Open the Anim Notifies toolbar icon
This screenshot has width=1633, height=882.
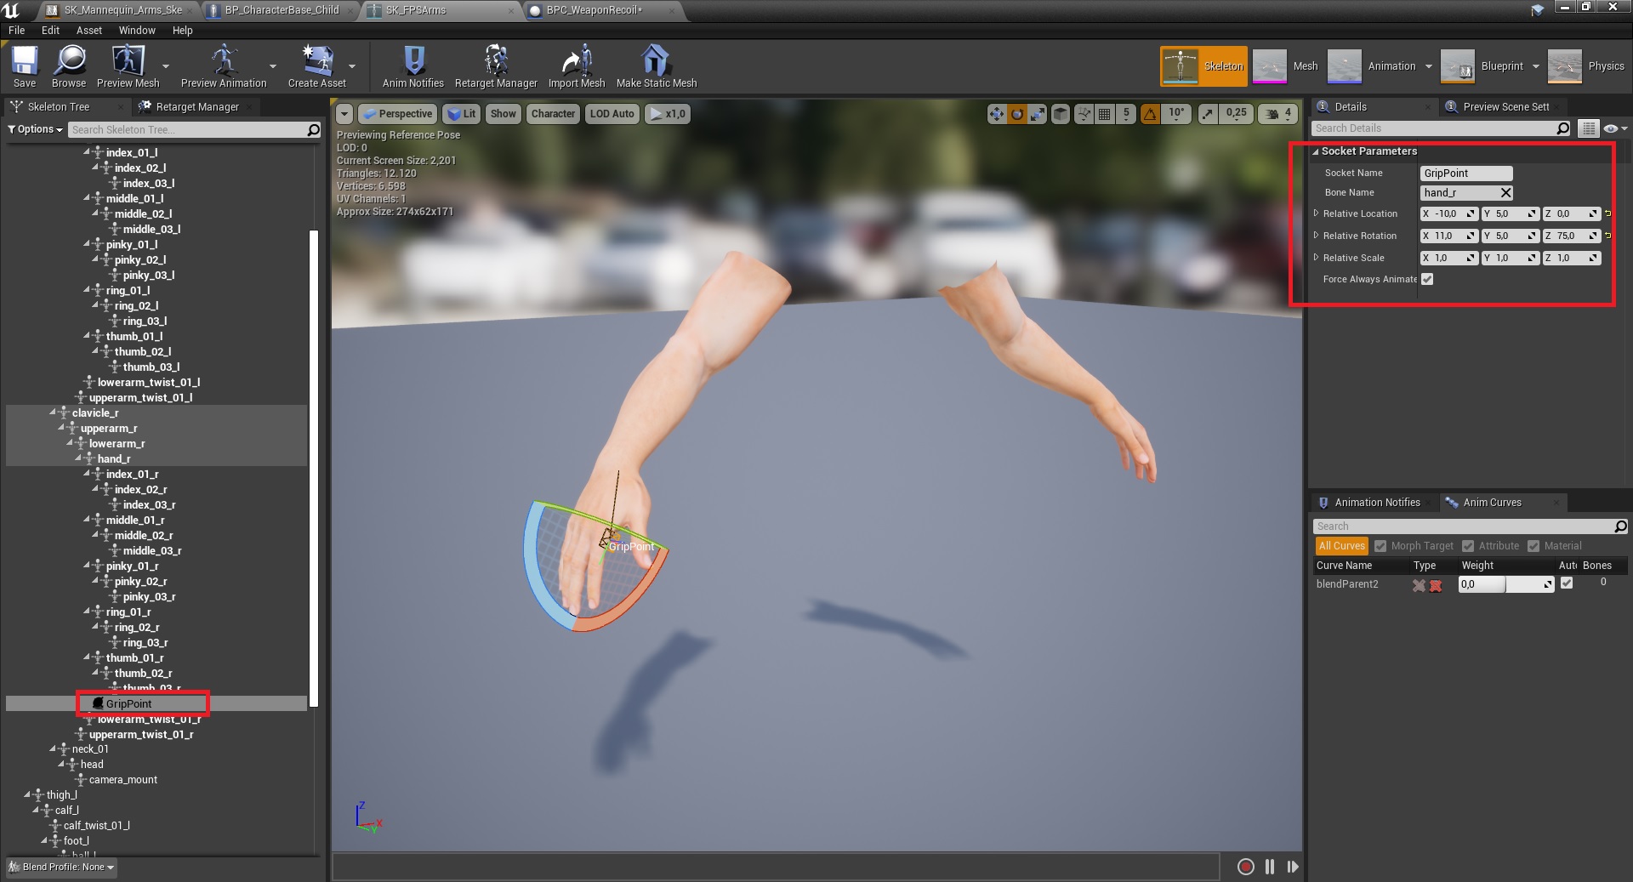(413, 61)
